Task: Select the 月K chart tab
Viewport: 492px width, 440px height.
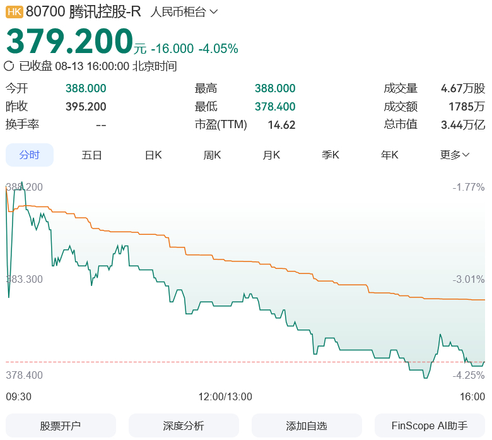Action: (271, 155)
